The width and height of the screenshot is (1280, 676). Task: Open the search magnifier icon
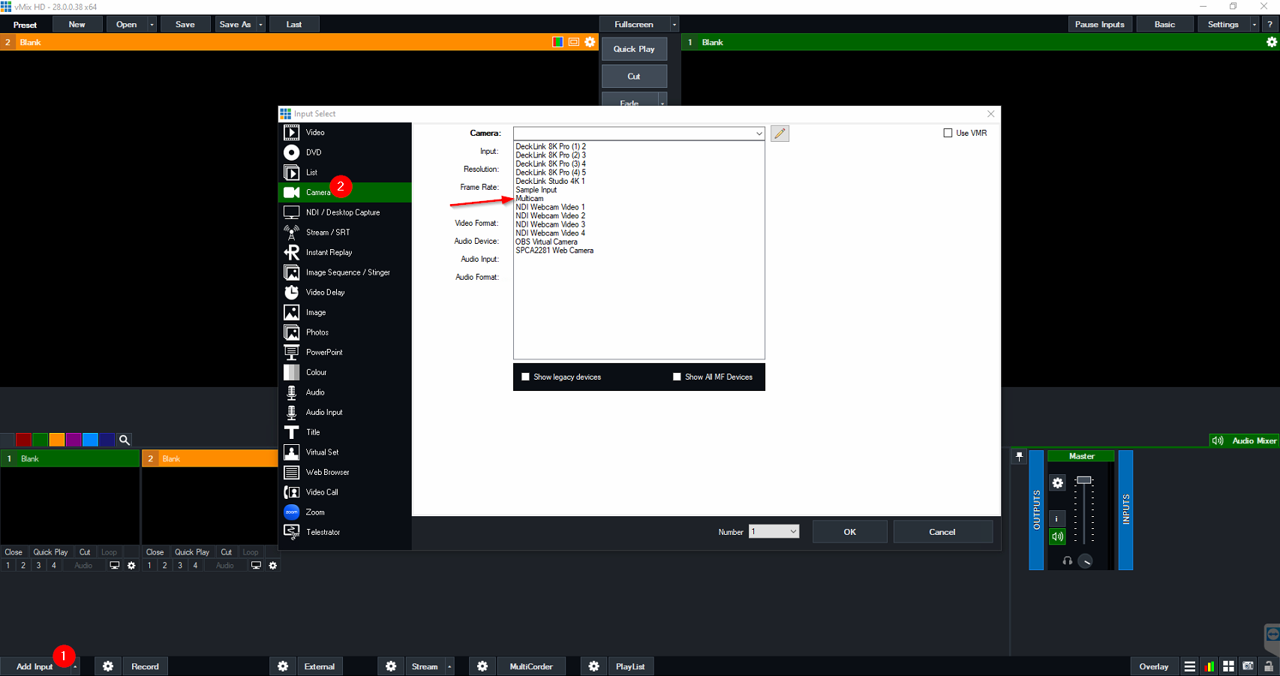[x=125, y=440]
